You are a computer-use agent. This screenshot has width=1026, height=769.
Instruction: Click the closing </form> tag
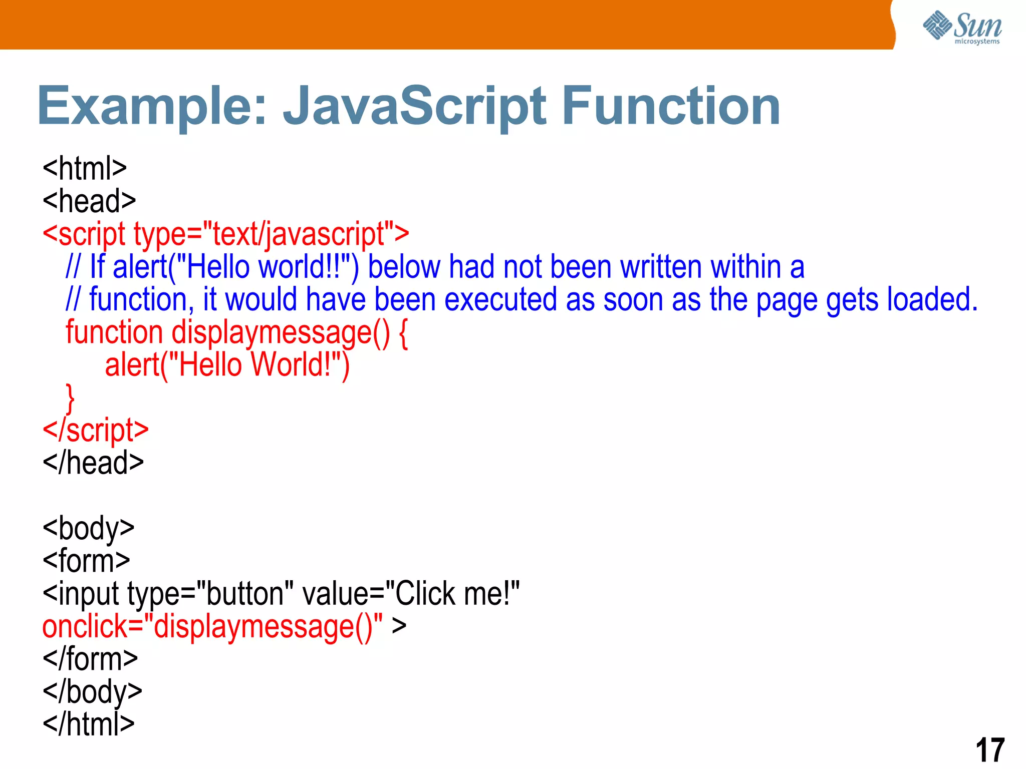click(90, 658)
